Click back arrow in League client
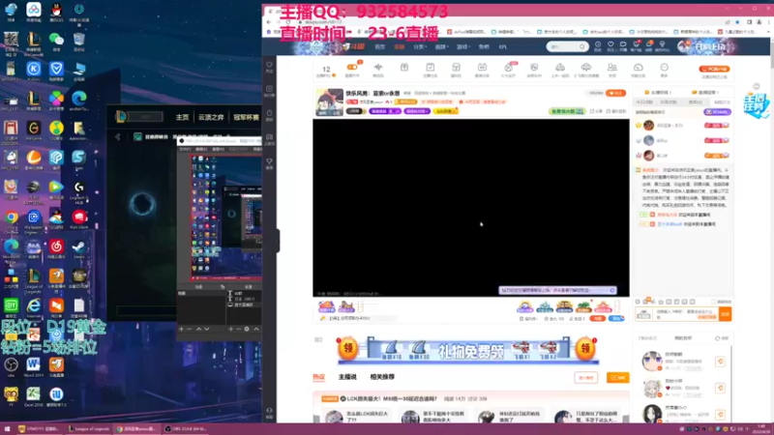Screen dimensions: 774x435 pyautogui.click(x=117, y=136)
